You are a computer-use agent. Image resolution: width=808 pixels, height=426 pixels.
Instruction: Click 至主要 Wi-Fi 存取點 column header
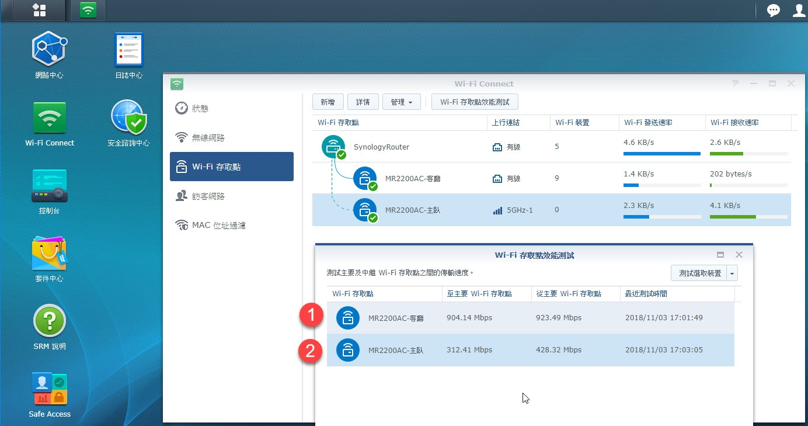tap(486, 293)
